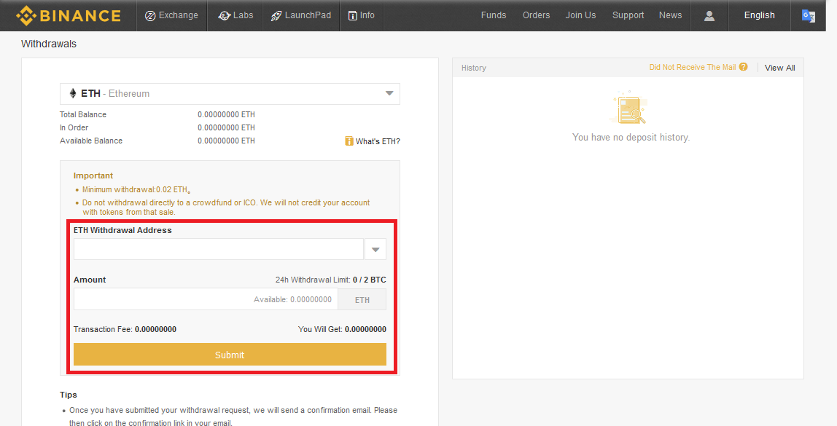Screen dimensions: 837x426
Task: Click the Total Balance value
Action: [226, 114]
